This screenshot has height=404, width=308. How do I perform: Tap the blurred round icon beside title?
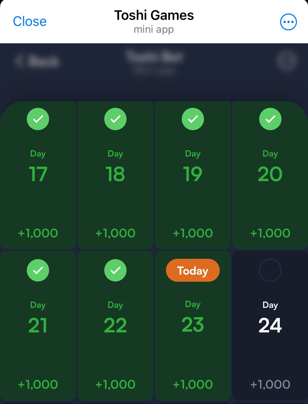click(287, 61)
